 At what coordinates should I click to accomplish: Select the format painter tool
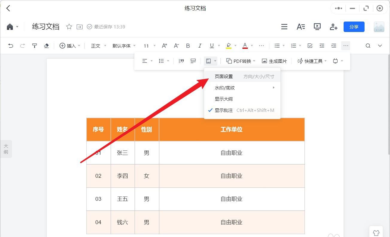click(x=34, y=46)
